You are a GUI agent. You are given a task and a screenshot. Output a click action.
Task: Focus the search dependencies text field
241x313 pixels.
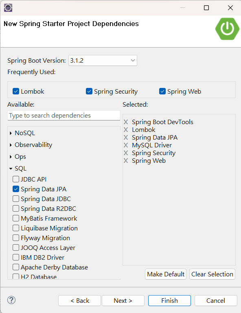[x=64, y=116]
